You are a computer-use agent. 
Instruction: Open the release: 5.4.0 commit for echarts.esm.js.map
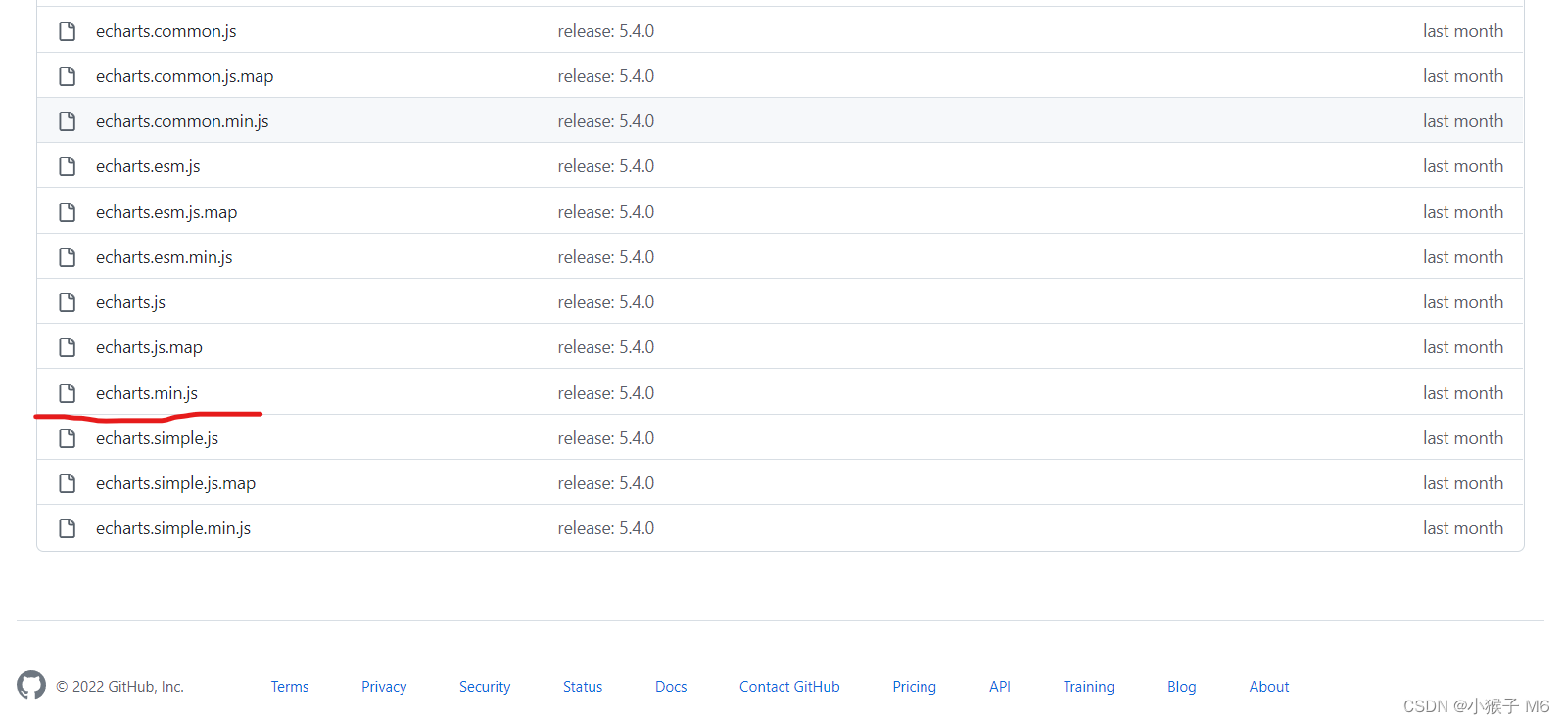pos(606,212)
